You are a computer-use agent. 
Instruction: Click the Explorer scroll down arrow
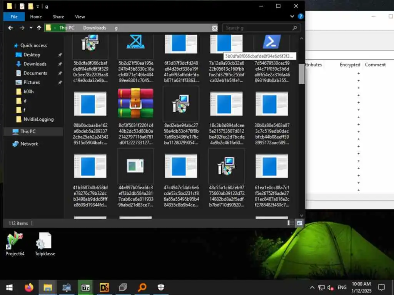pos(302,215)
